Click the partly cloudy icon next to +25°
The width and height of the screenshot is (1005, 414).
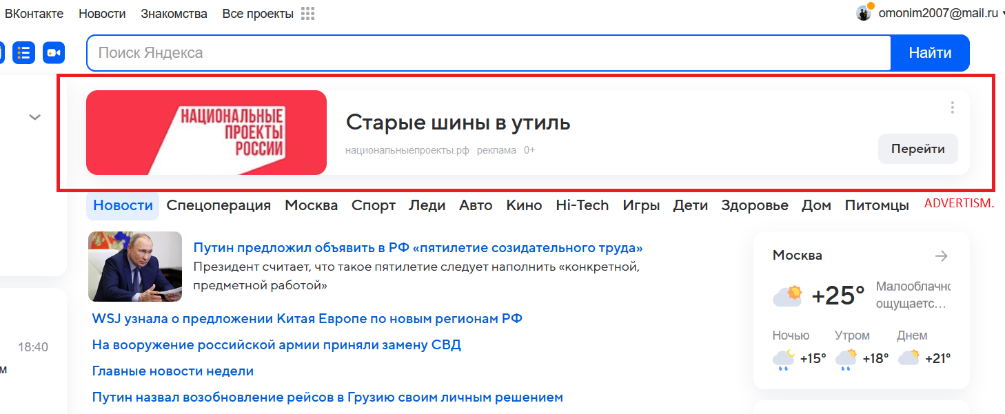pos(788,295)
